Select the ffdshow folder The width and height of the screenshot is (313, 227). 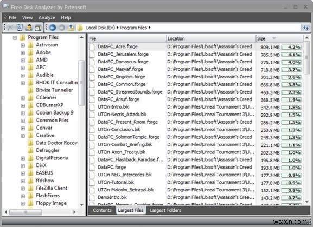coord(45,181)
